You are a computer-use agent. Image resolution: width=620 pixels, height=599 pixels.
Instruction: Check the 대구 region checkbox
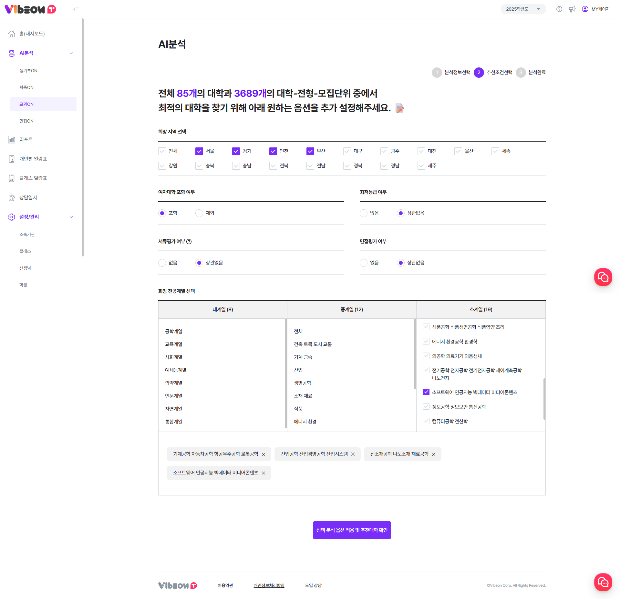tap(347, 151)
